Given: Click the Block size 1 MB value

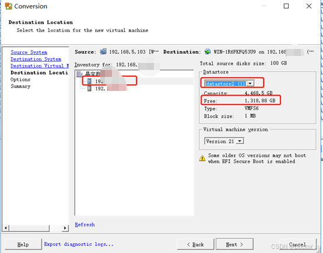Looking at the screenshot, I should click(x=250, y=116).
